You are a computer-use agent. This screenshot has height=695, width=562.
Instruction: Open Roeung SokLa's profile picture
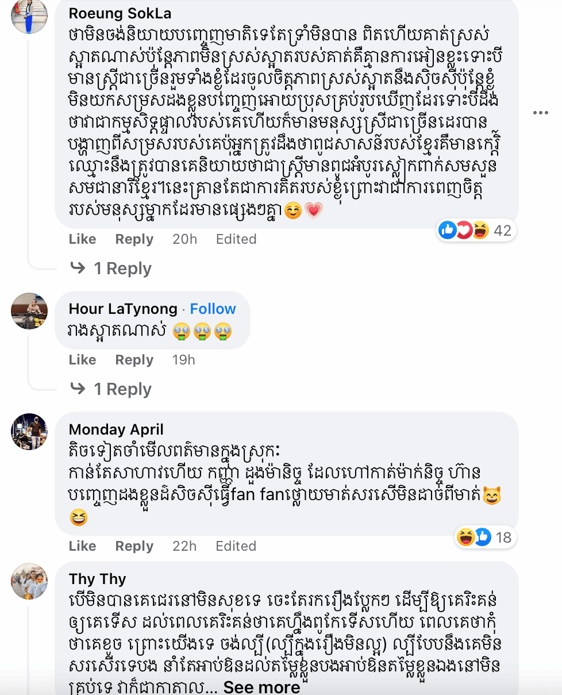(x=29, y=16)
